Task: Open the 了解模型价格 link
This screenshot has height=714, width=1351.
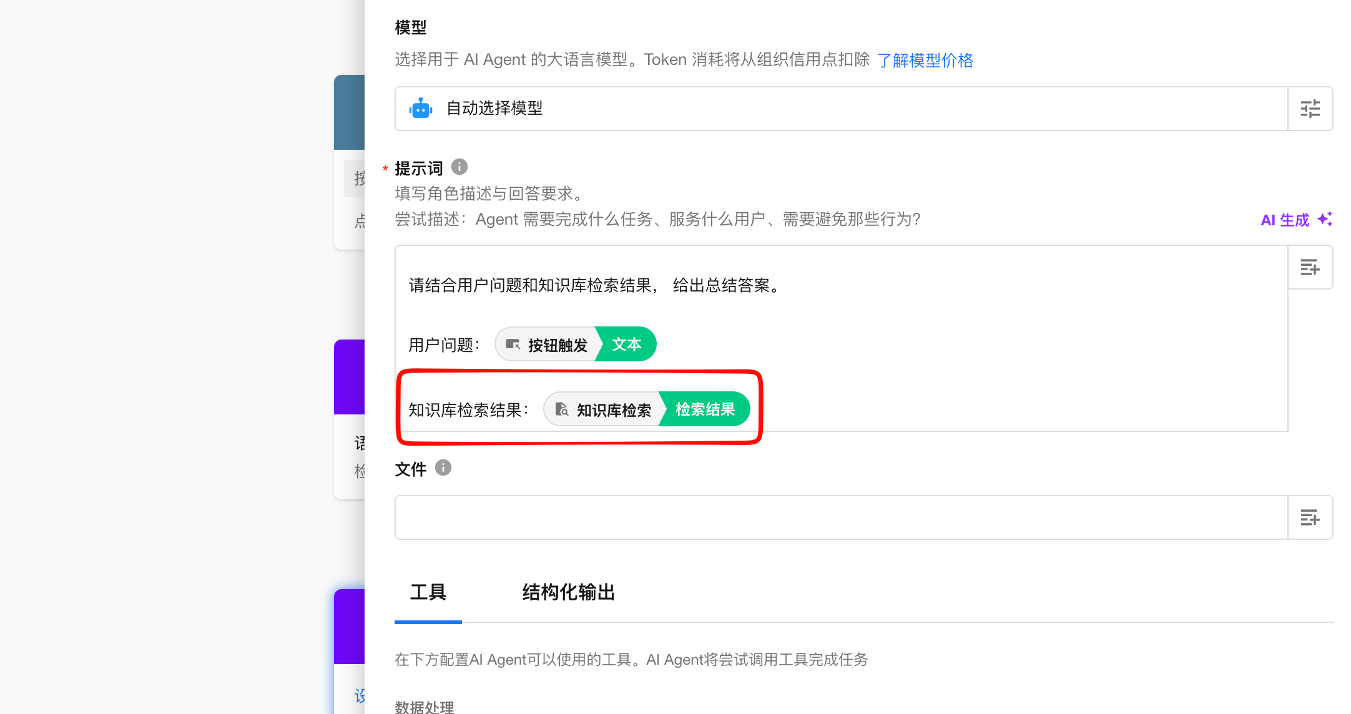Action: pos(925,60)
